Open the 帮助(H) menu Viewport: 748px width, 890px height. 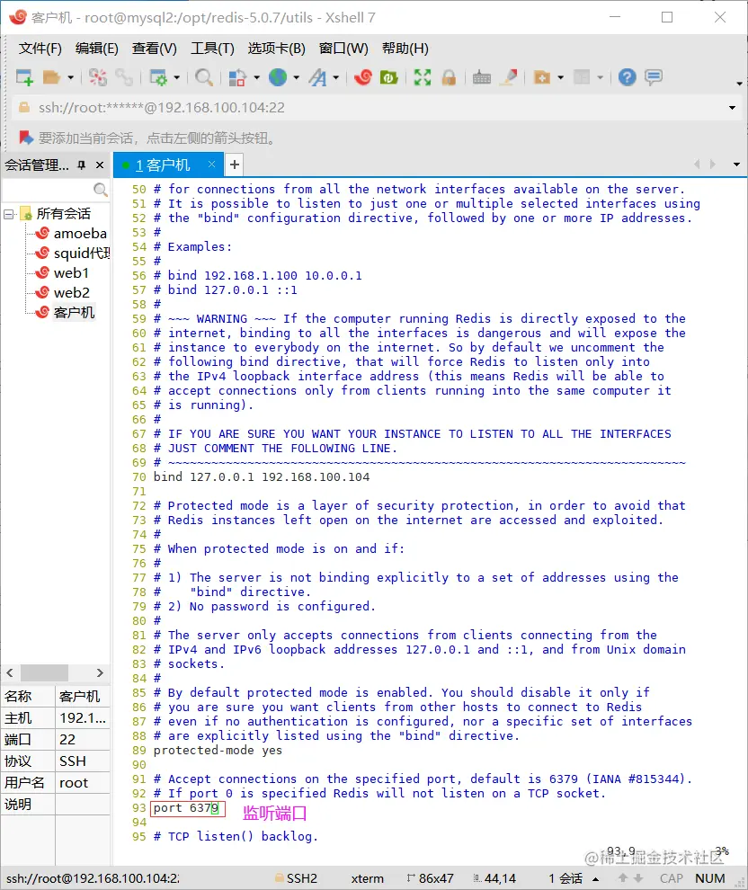click(x=405, y=49)
